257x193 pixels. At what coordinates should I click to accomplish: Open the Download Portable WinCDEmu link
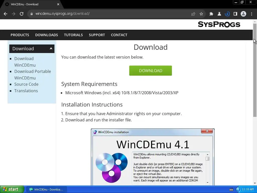tap(33, 74)
